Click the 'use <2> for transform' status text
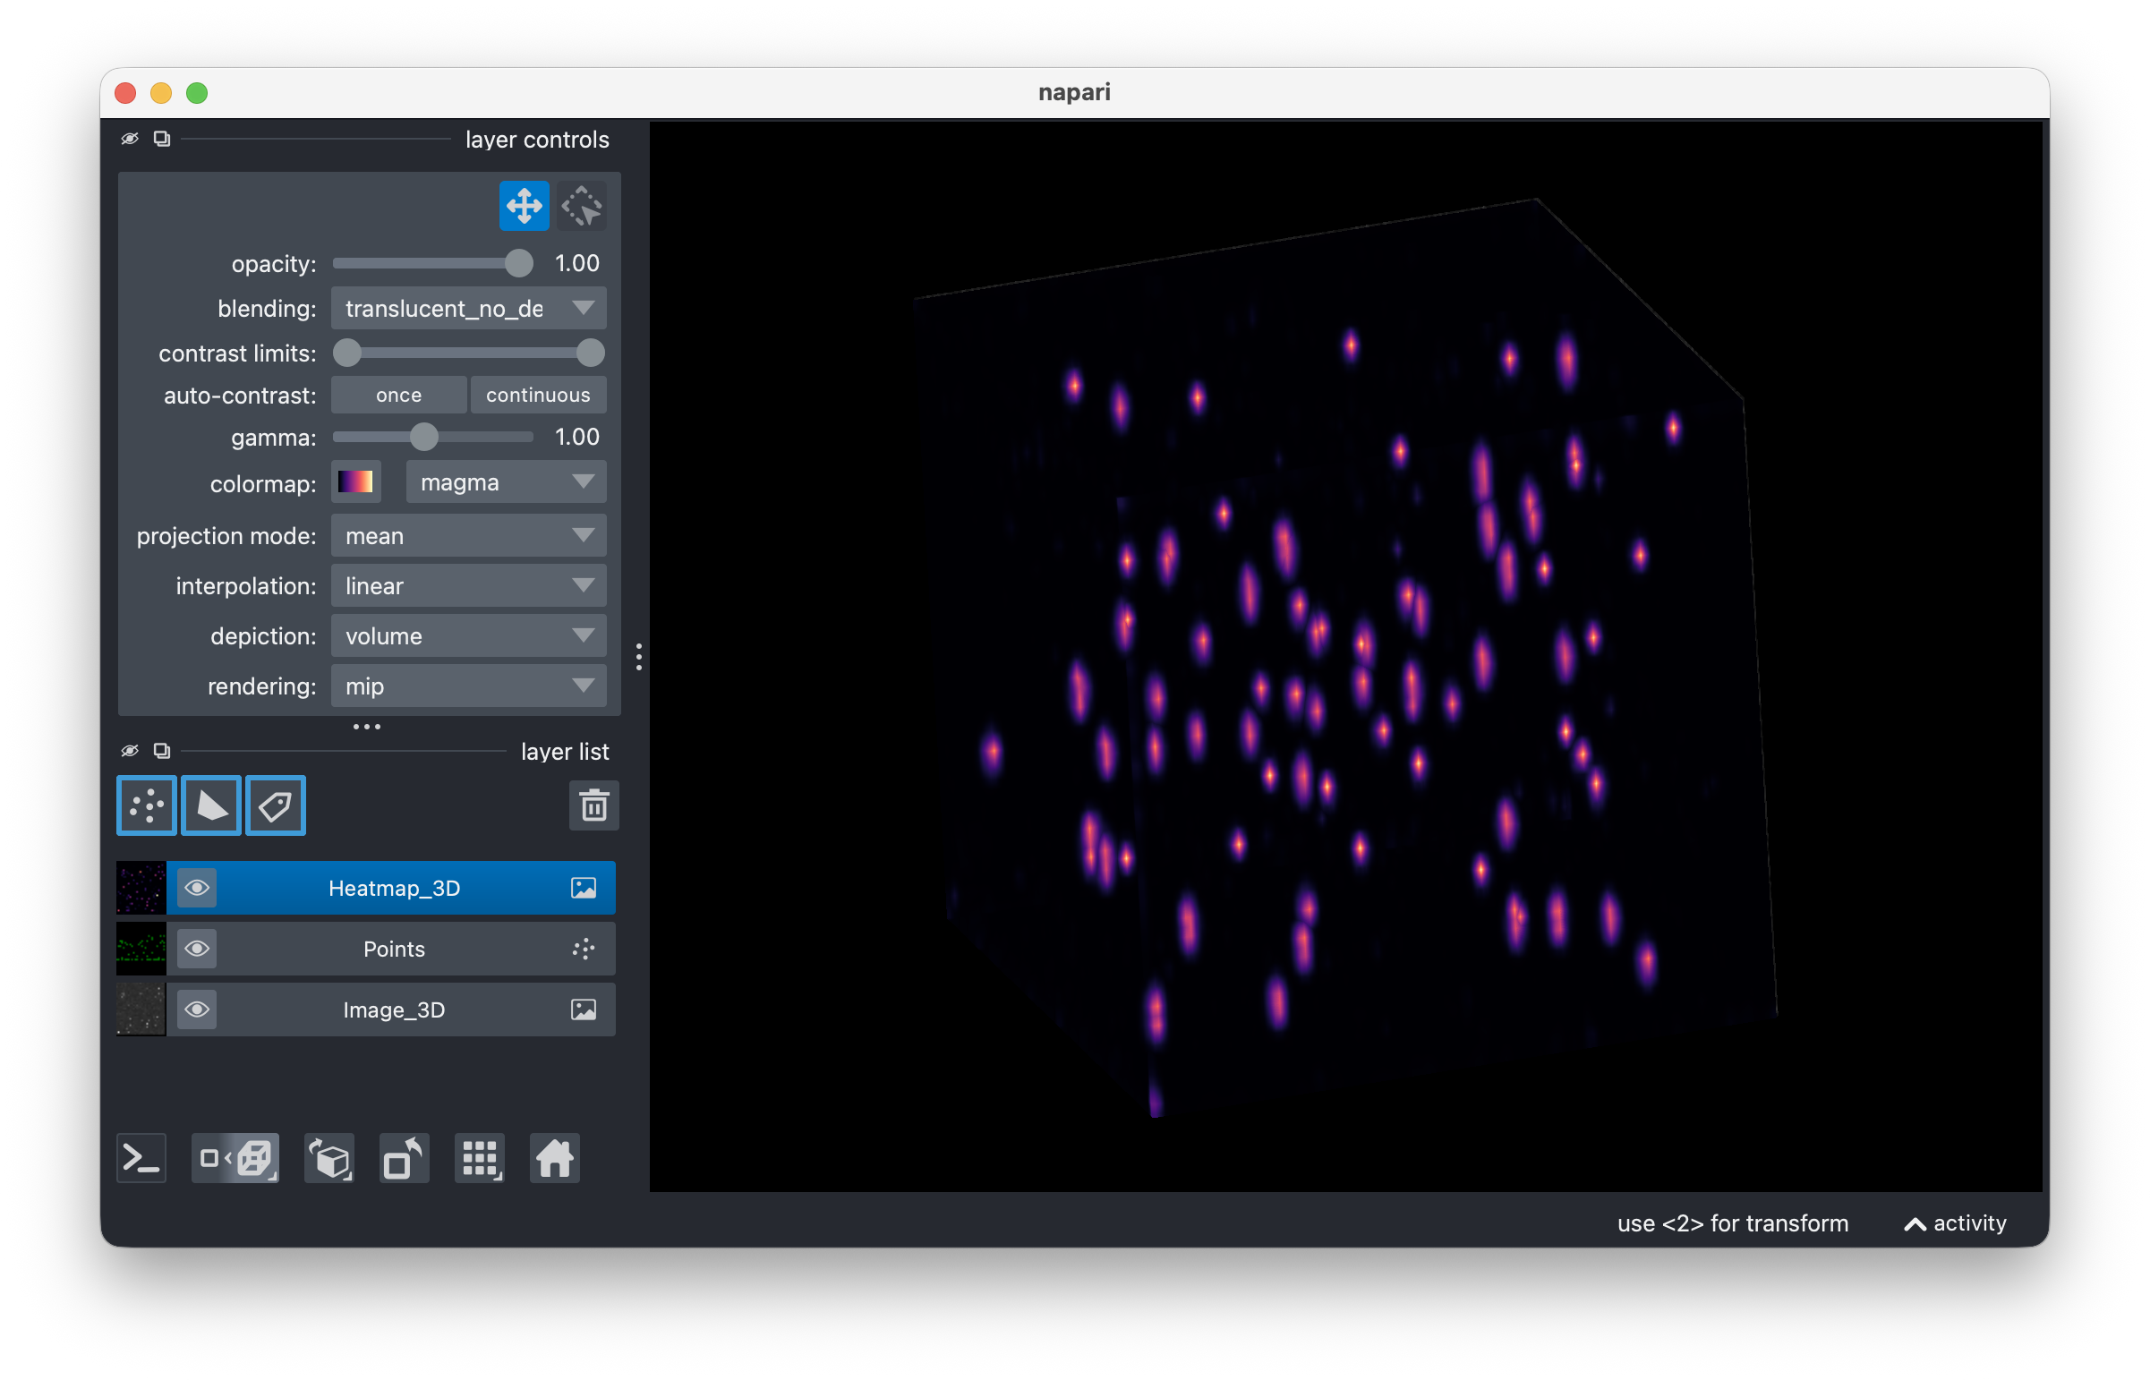 (1732, 1223)
